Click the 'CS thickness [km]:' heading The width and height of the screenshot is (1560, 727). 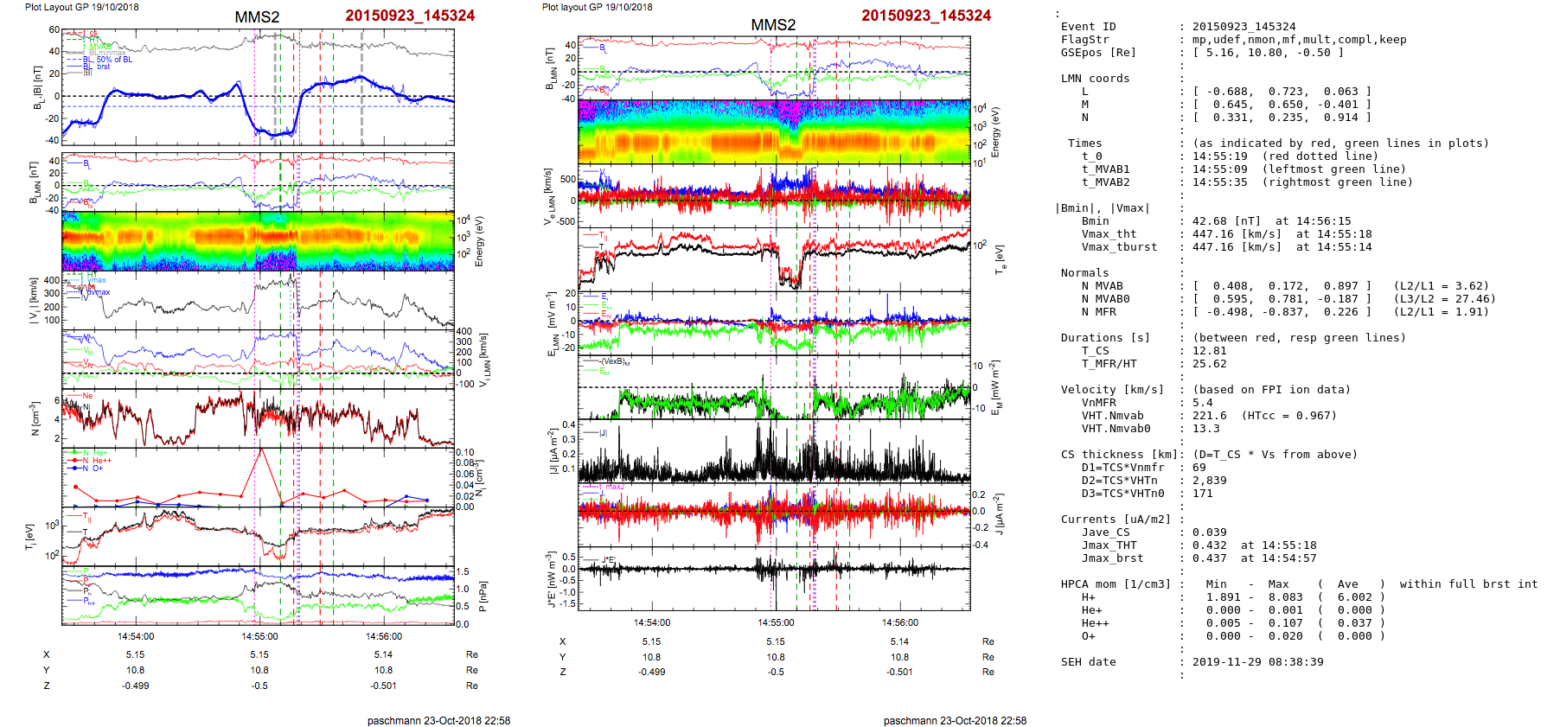1123,455
